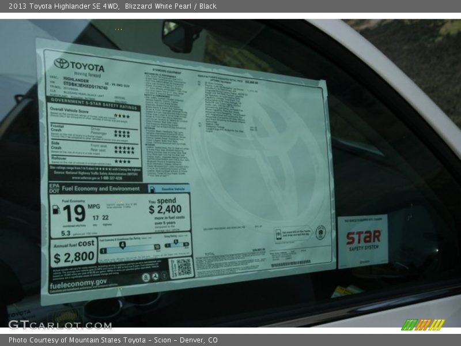Viewport: 461px width, 346px height.
Task: Click the QR code on the fuel label
Action: 184,268
